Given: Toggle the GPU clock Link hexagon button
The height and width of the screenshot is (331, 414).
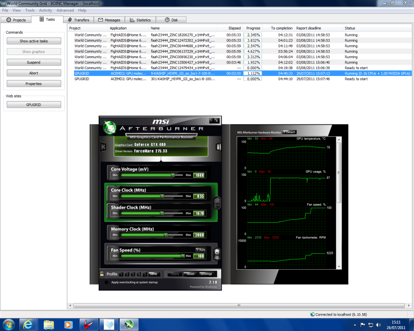Looking at the screenshot, I should pos(217,203).
